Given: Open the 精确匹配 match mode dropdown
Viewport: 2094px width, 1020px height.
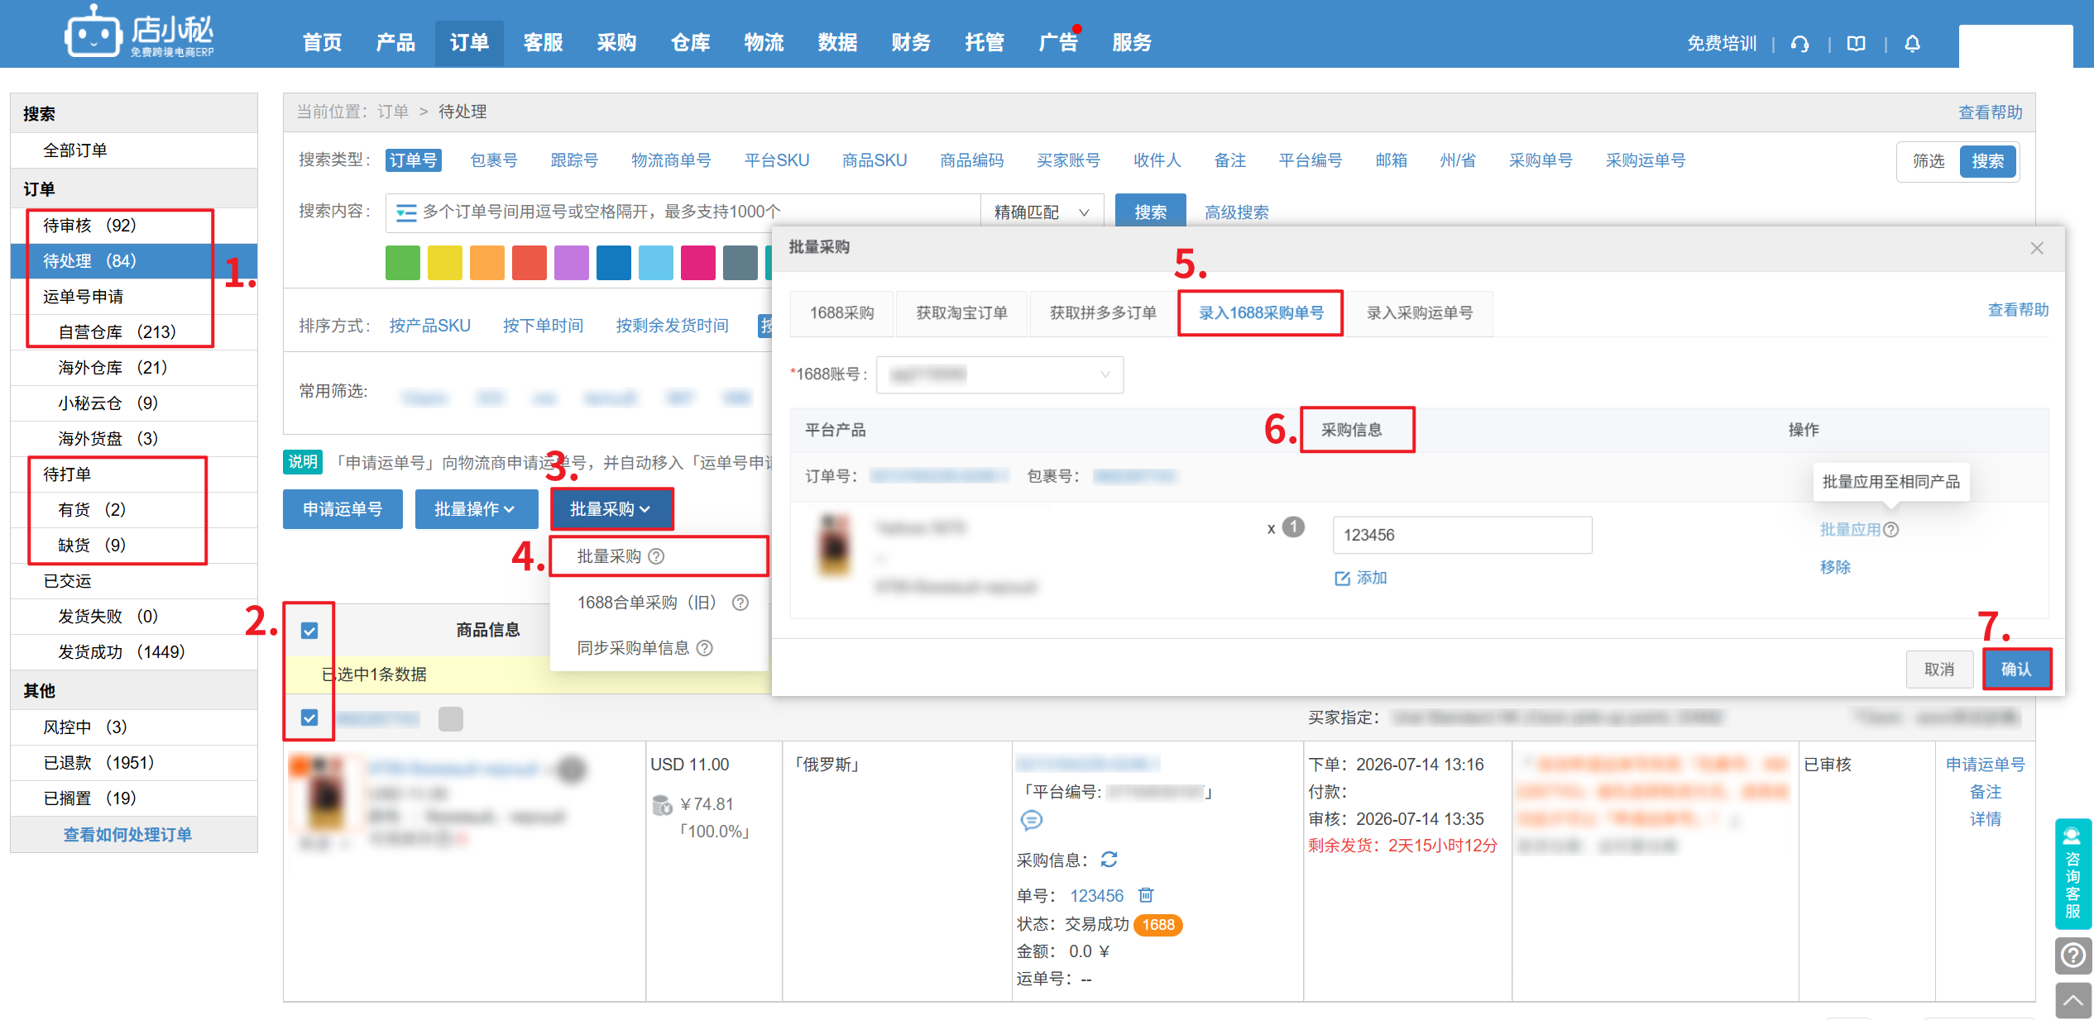Looking at the screenshot, I should (1042, 212).
